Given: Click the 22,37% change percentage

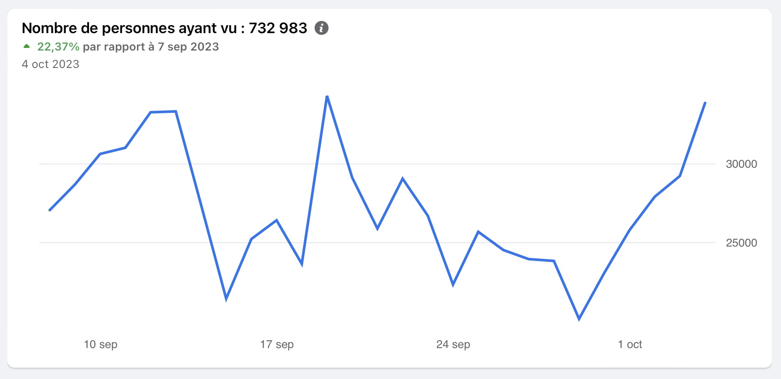Looking at the screenshot, I should point(58,47).
